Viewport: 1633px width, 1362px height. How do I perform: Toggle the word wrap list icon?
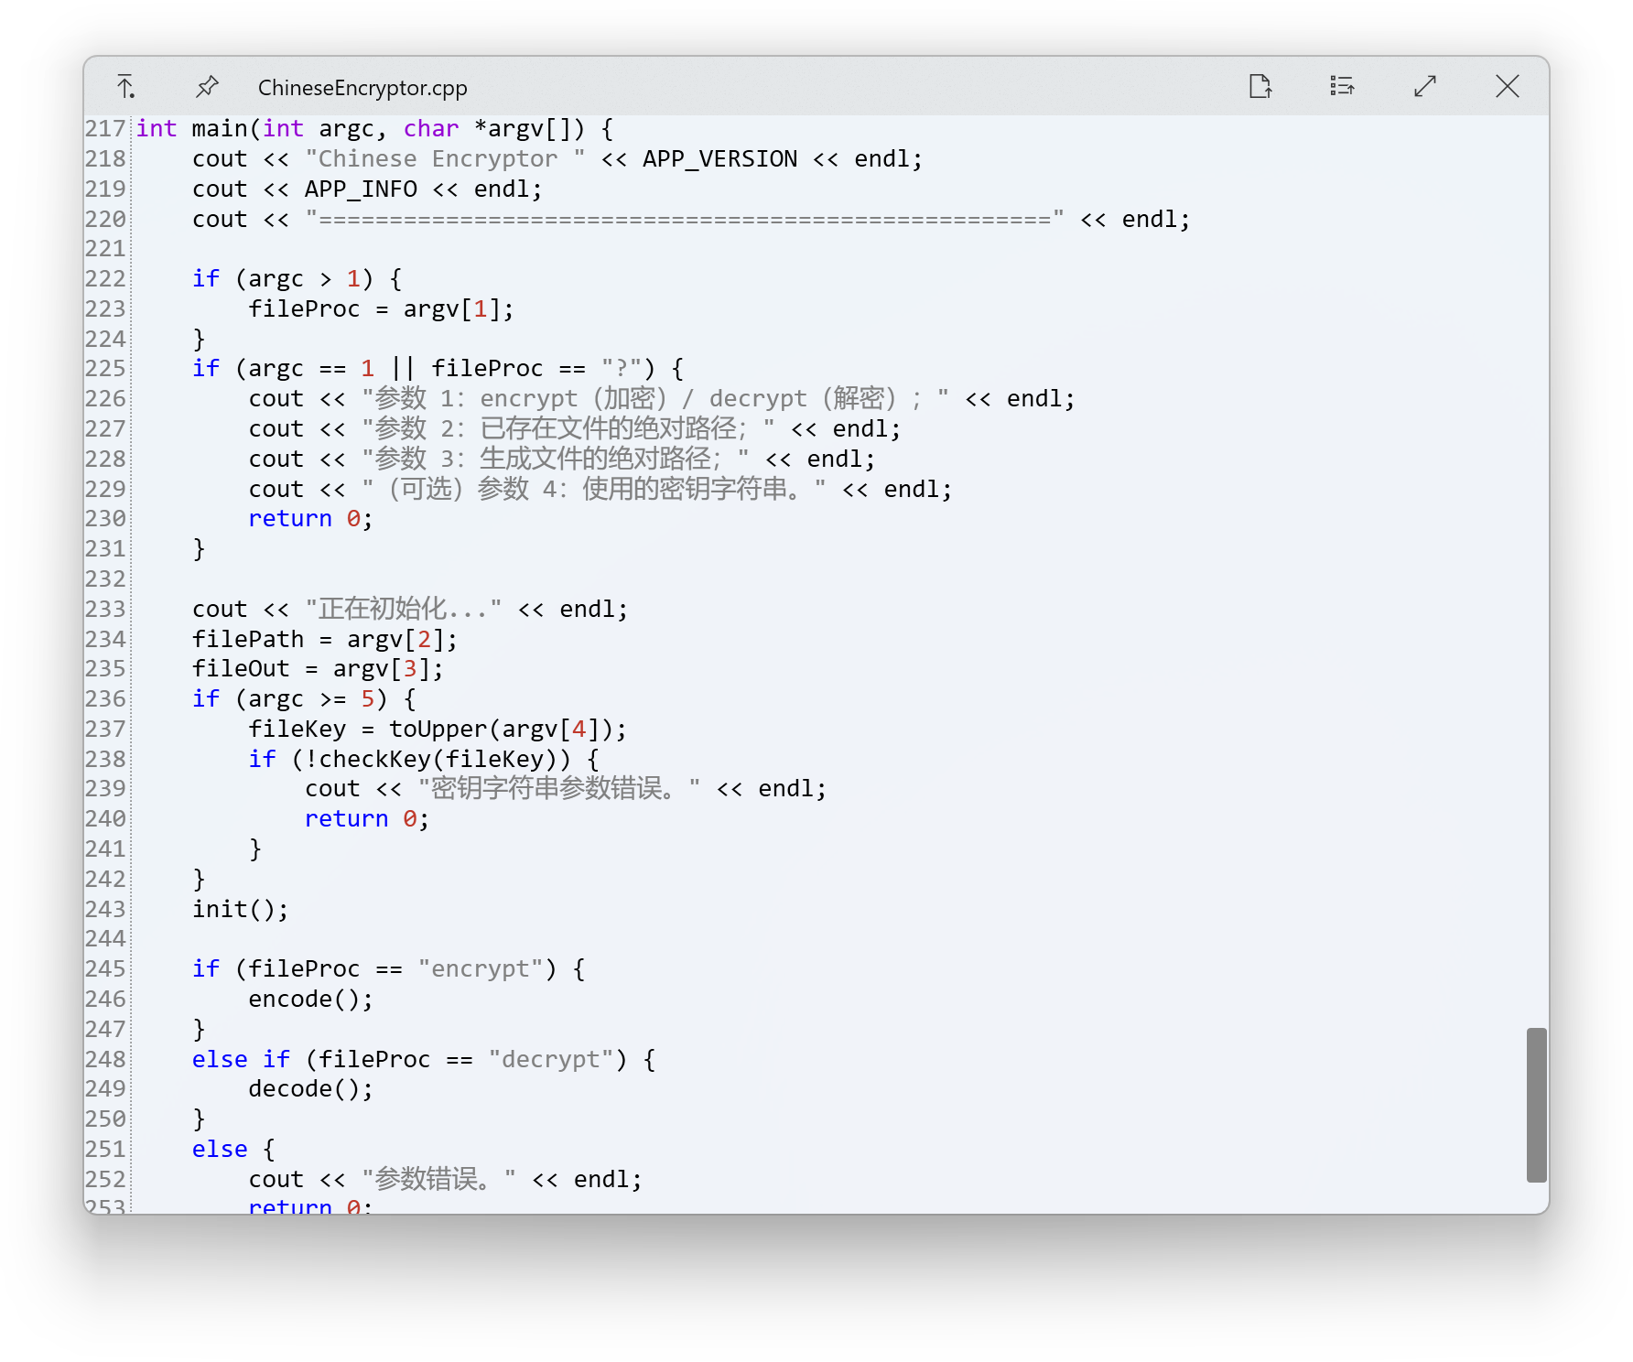pos(1342,86)
